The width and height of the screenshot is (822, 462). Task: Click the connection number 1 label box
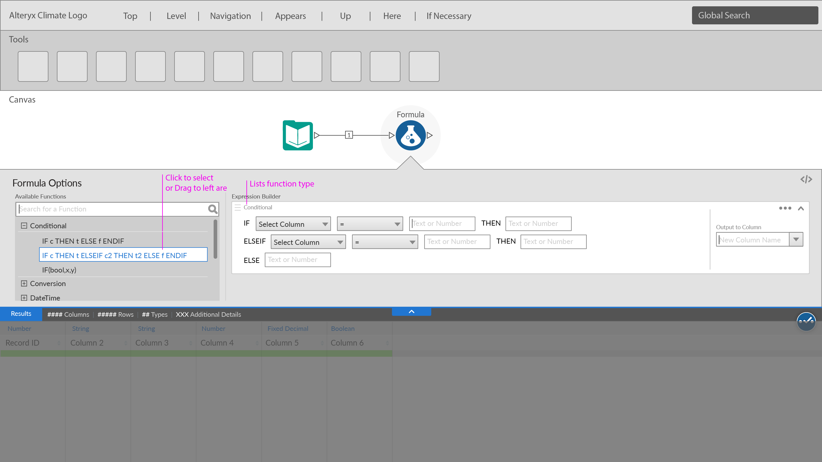[349, 135]
